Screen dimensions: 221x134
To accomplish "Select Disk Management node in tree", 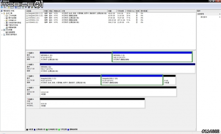I will coord(10,32).
